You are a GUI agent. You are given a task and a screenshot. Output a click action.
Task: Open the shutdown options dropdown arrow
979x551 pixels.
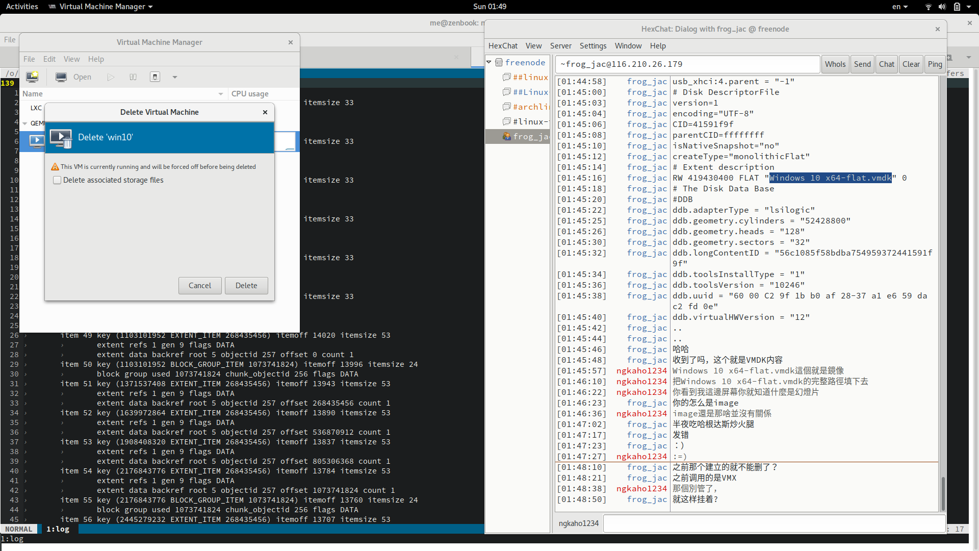tap(175, 78)
